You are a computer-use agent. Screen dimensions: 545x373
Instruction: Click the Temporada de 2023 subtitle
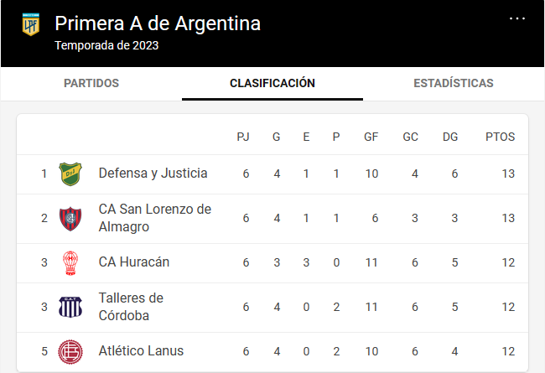[x=106, y=45]
